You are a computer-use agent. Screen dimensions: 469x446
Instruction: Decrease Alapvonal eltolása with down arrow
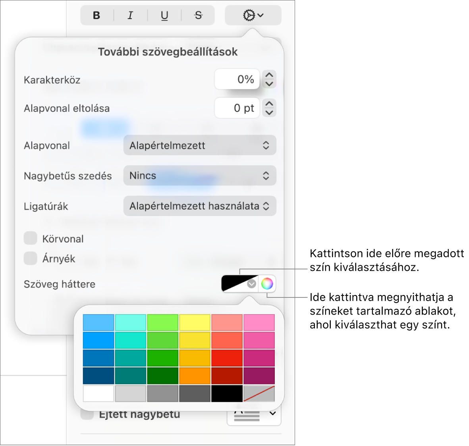coord(269,112)
